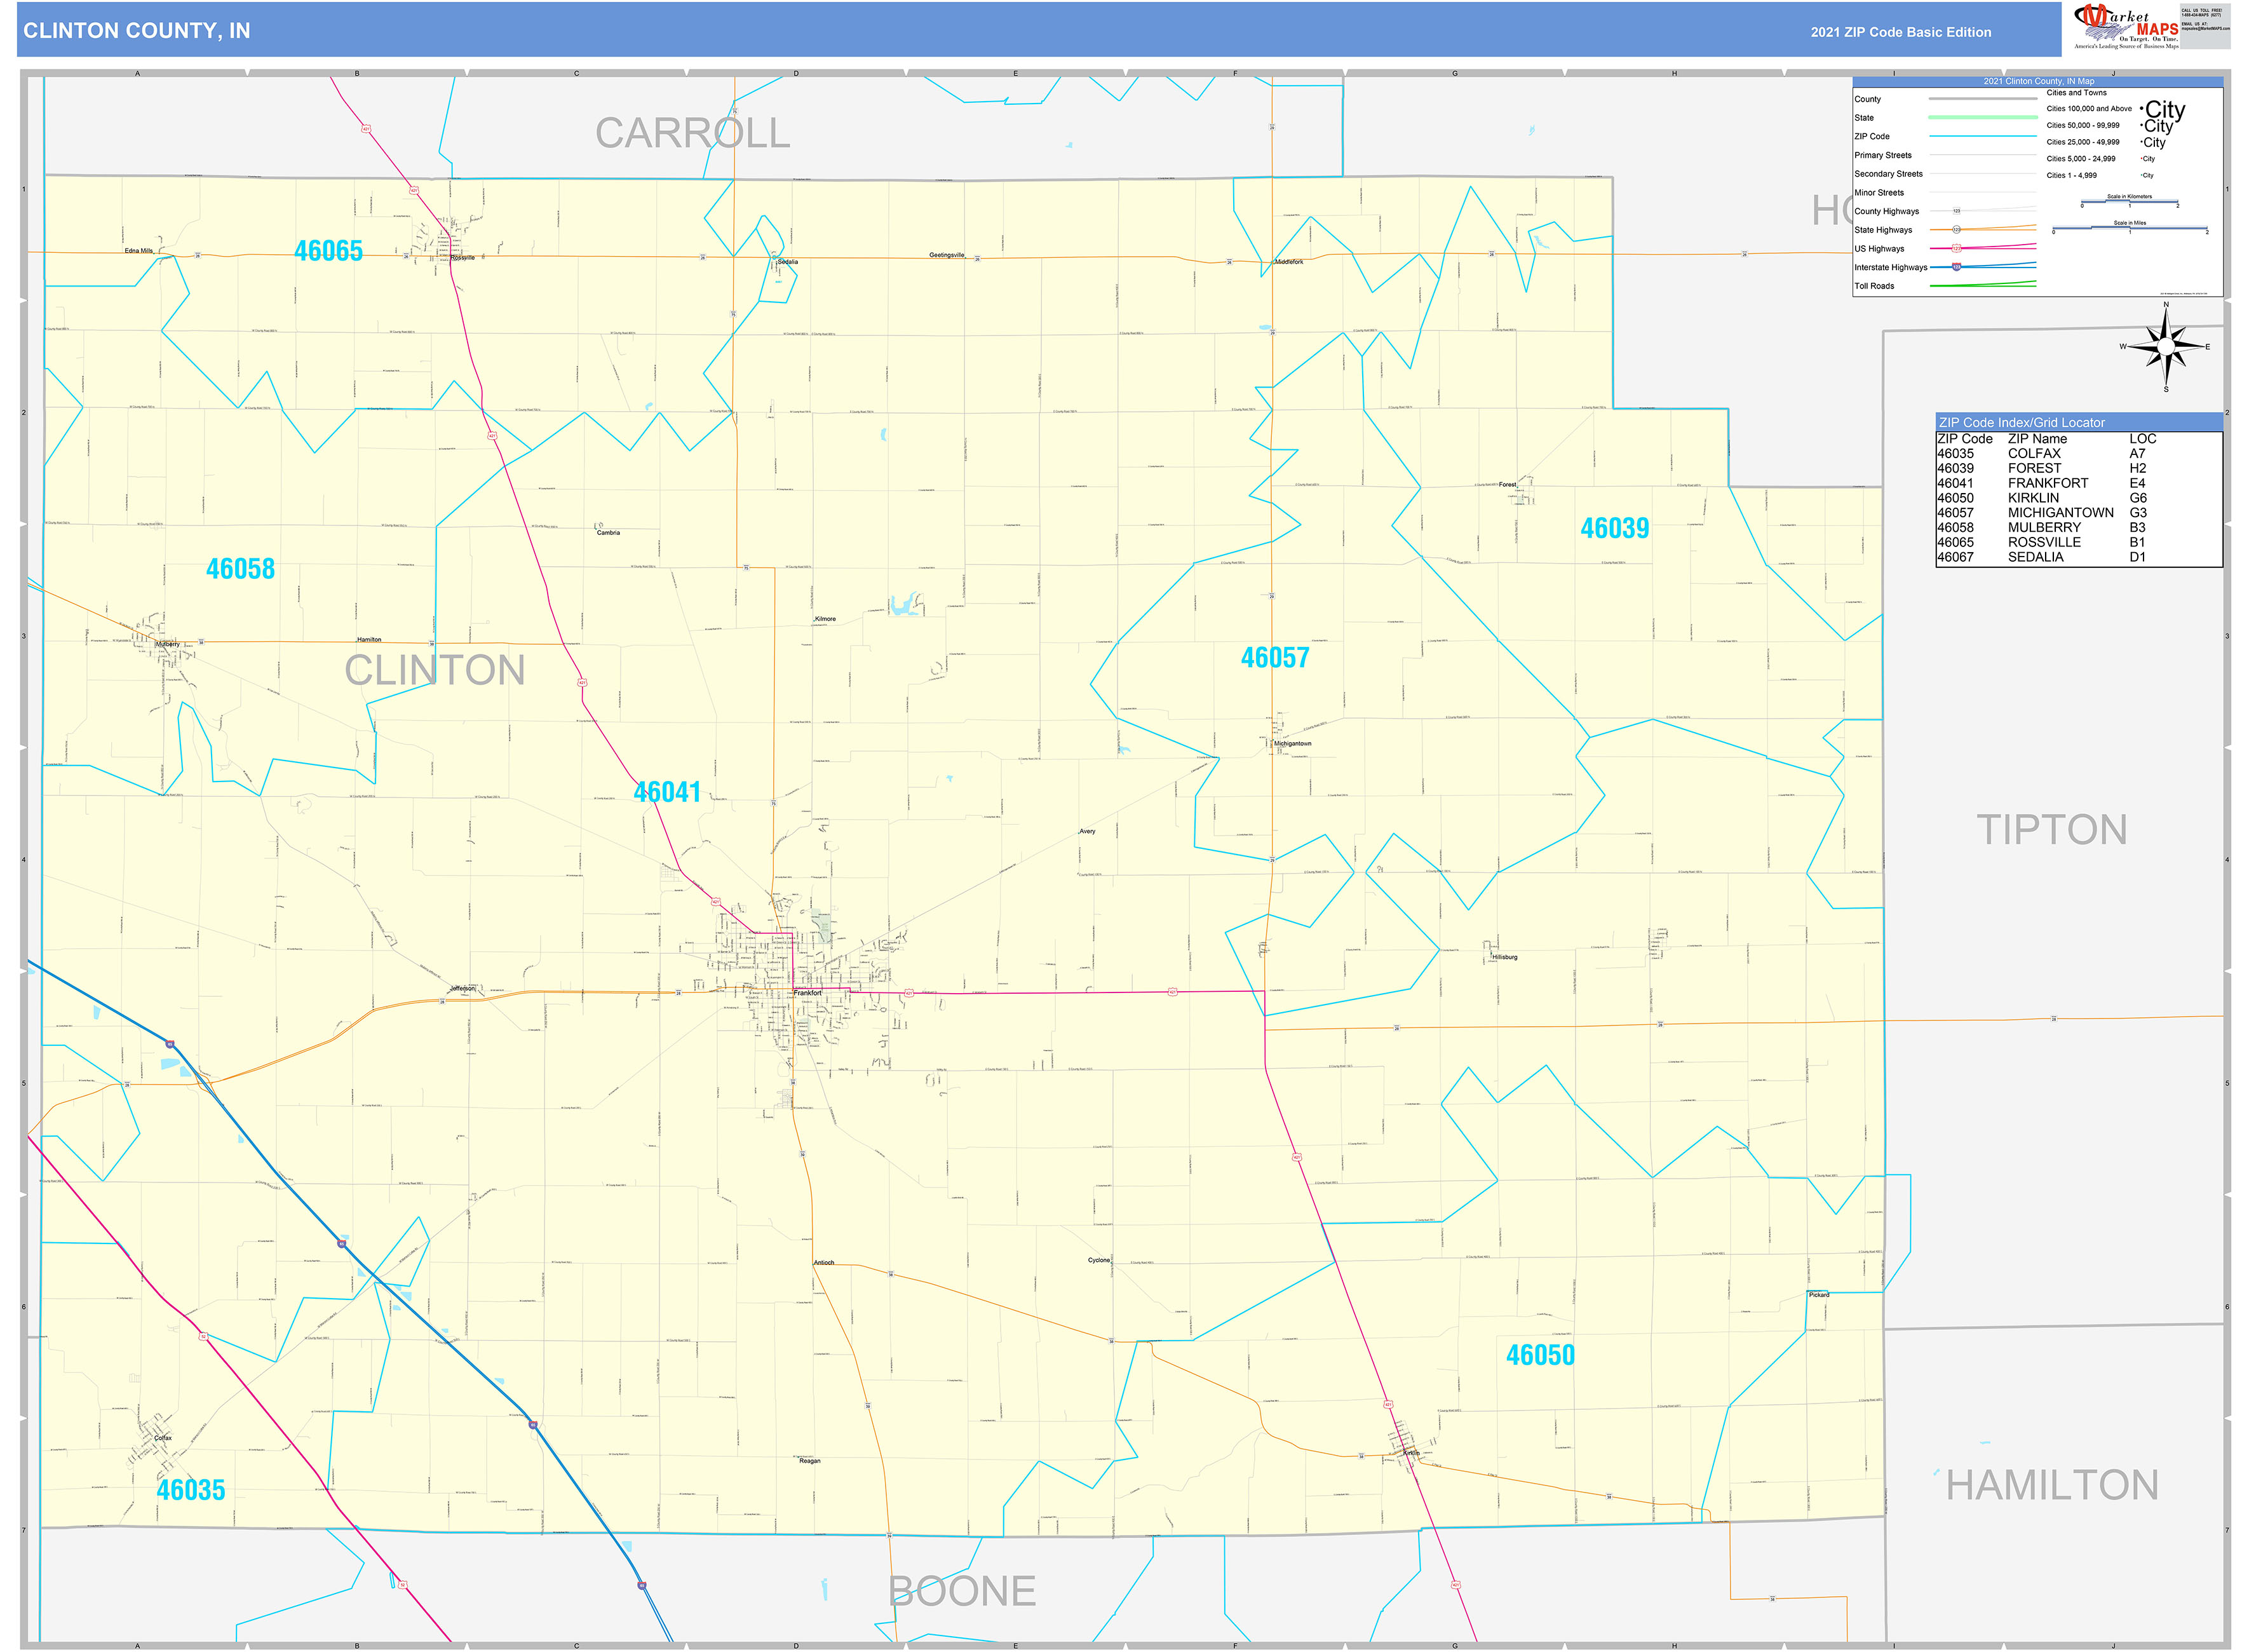Image resolution: width=2242 pixels, height=1652 pixels.
Task: Click the CLINTON COUNTY, IN title text
Action: (x=137, y=31)
